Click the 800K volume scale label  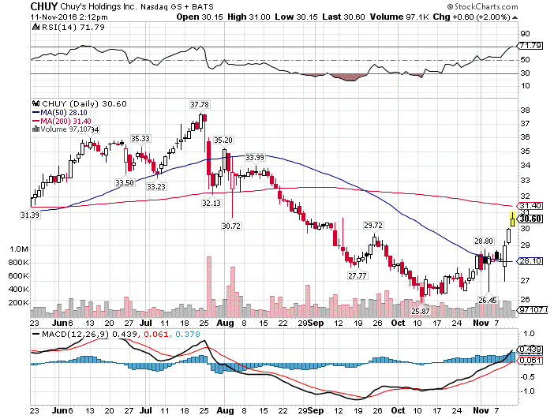19,263
